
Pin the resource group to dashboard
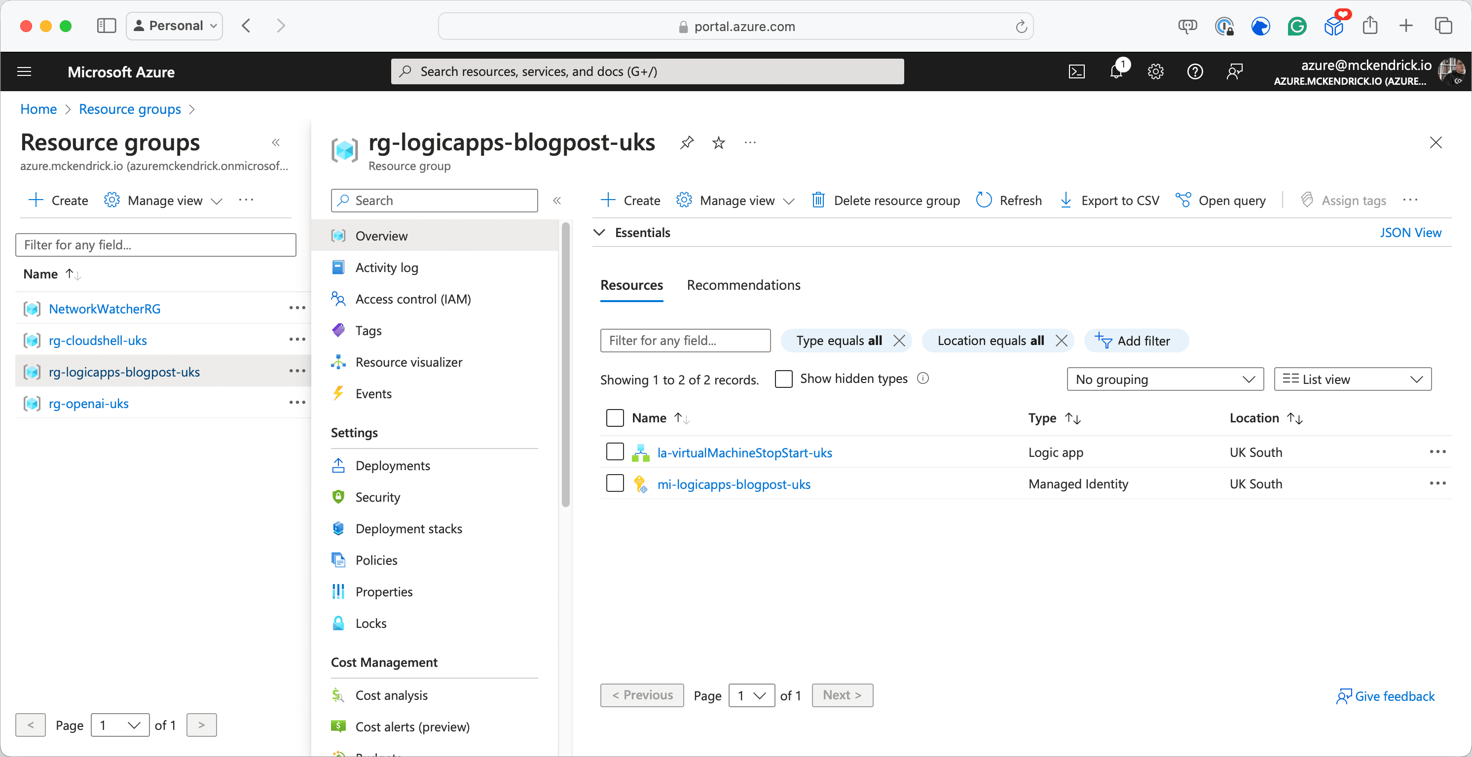687,142
